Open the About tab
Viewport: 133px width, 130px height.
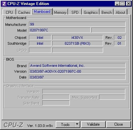pyautogui.click(x=120, y=12)
